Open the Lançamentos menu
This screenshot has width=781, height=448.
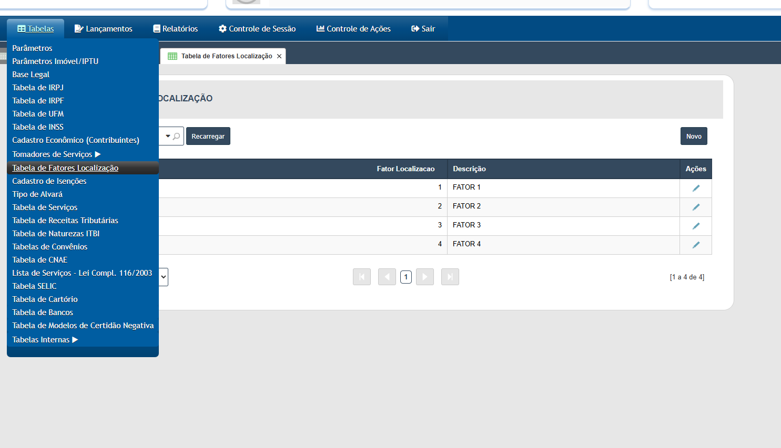(104, 29)
